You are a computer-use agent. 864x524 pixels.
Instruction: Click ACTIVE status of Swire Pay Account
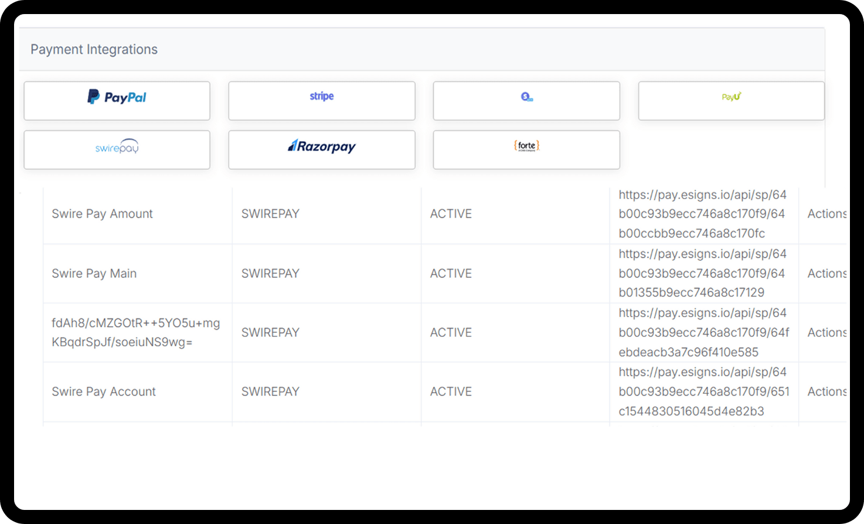click(451, 392)
